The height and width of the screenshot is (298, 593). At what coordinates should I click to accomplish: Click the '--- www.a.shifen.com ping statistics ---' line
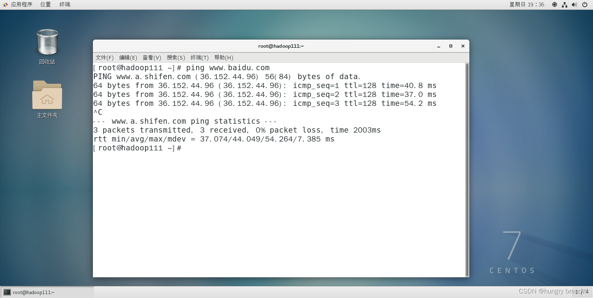tap(185, 121)
